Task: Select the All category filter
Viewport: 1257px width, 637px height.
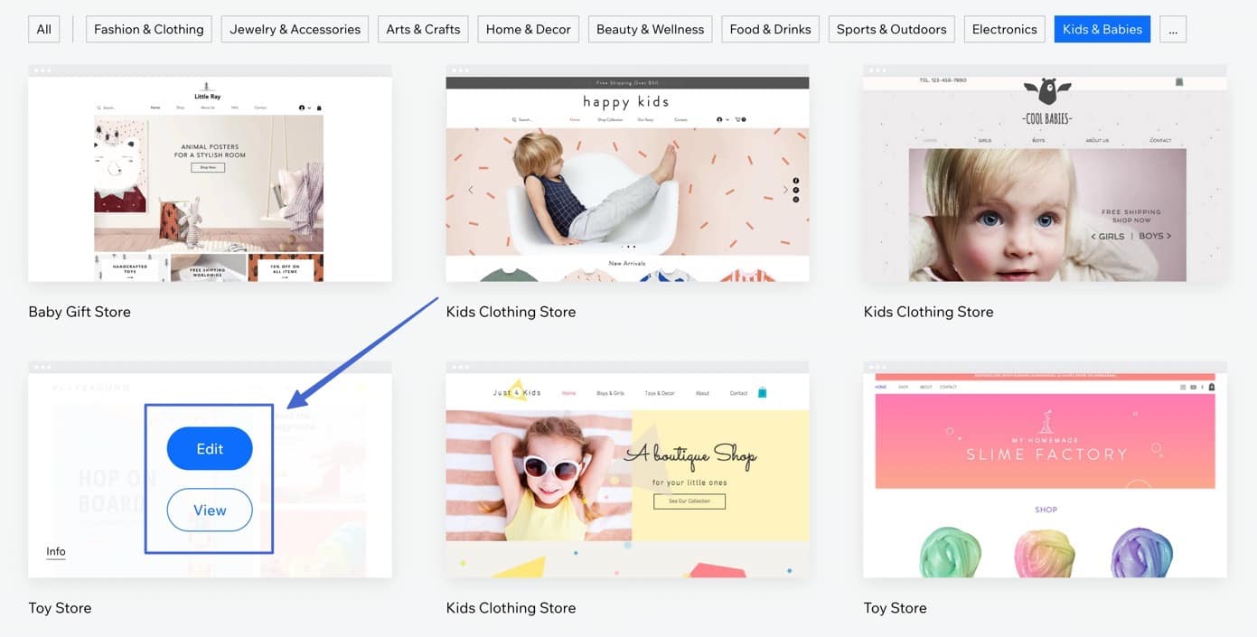Action: 43,29
